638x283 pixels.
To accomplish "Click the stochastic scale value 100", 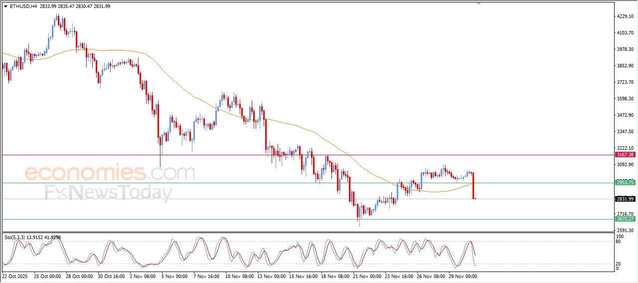I will pyautogui.click(x=620, y=236).
